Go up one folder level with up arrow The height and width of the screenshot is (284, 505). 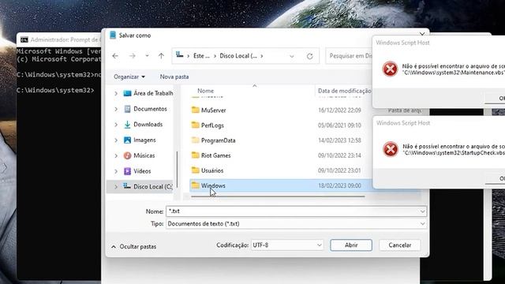[161, 56]
